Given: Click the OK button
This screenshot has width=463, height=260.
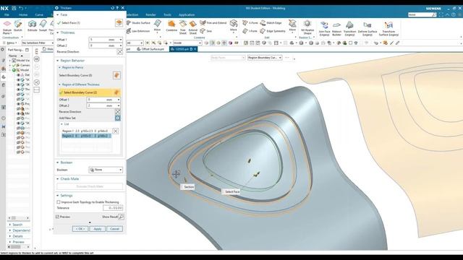Looking at the screenshot, I should tap(80, 229).
